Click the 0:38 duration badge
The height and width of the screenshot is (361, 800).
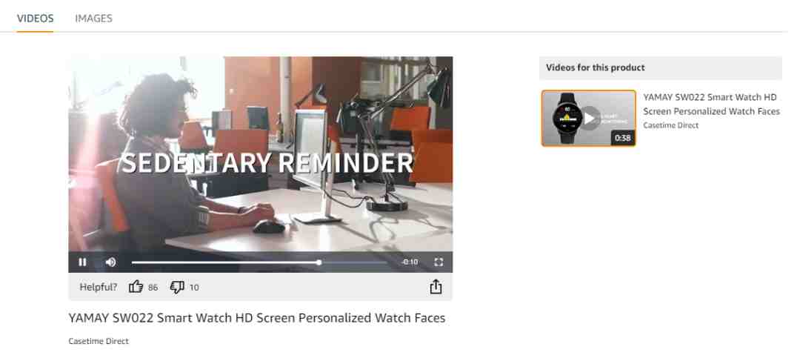[x=622, y=138]
